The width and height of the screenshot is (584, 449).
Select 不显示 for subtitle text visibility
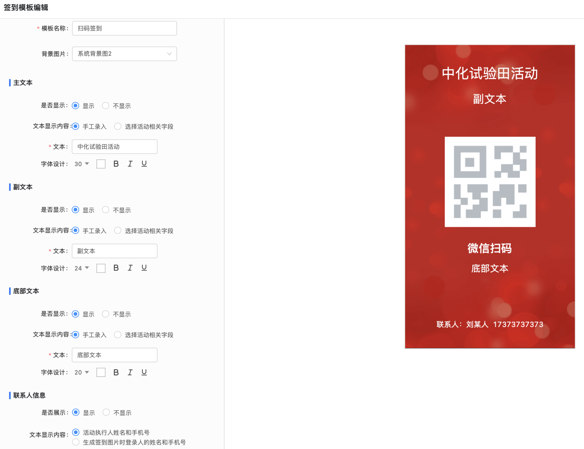(x=106, y=210)
